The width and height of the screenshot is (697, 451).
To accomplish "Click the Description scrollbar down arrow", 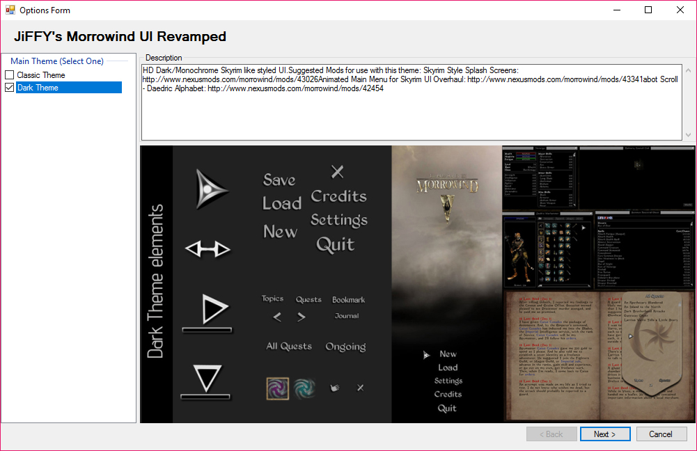I will 688,134.
